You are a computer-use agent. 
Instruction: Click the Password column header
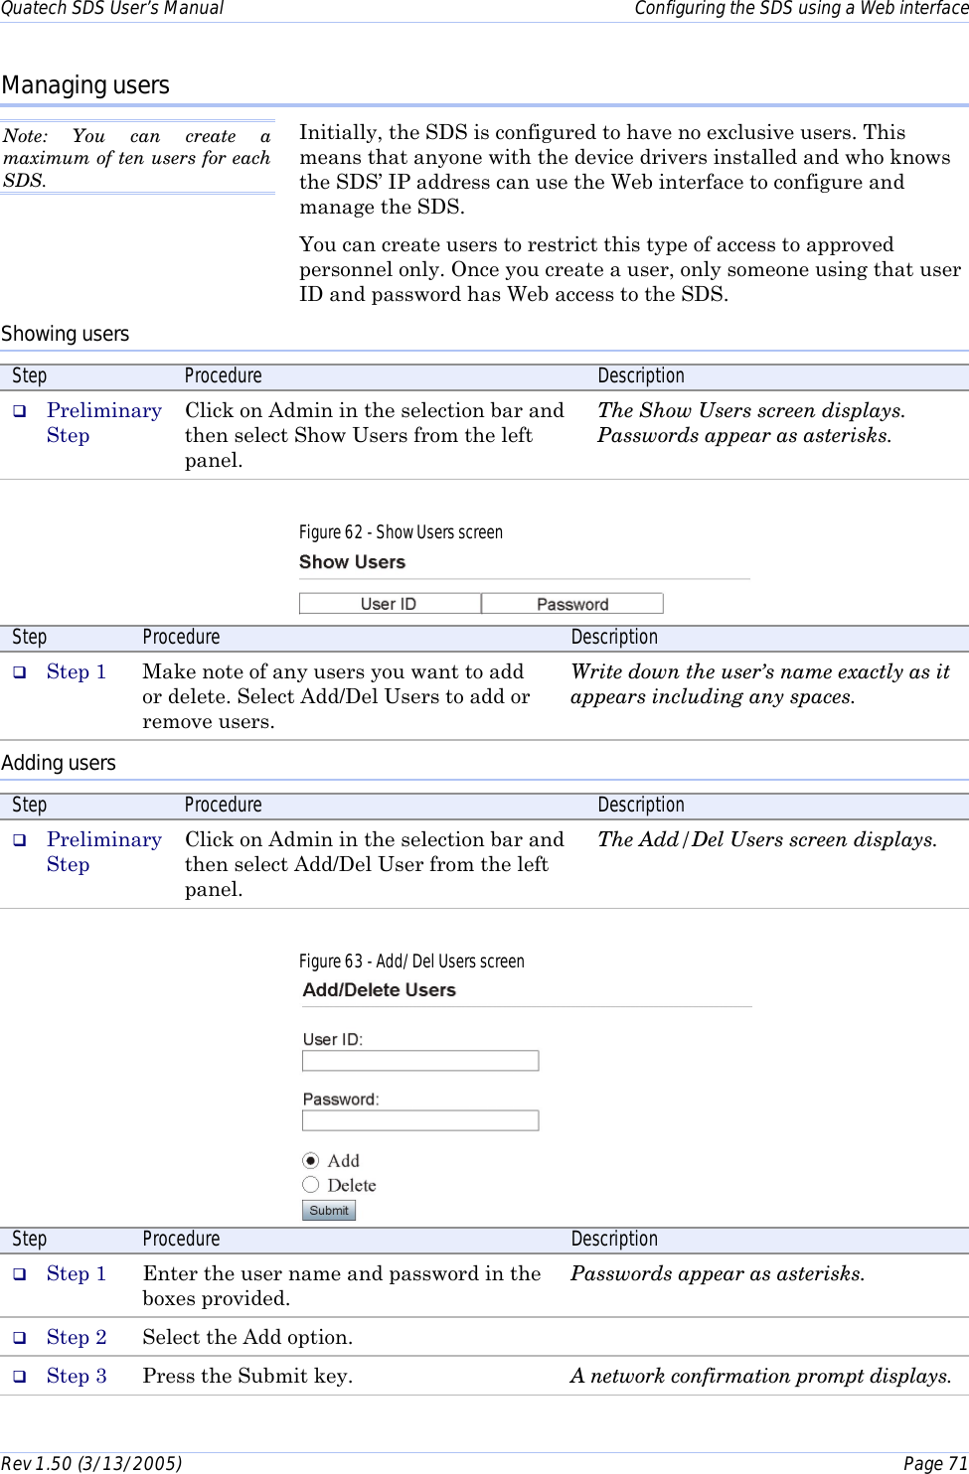571,603
